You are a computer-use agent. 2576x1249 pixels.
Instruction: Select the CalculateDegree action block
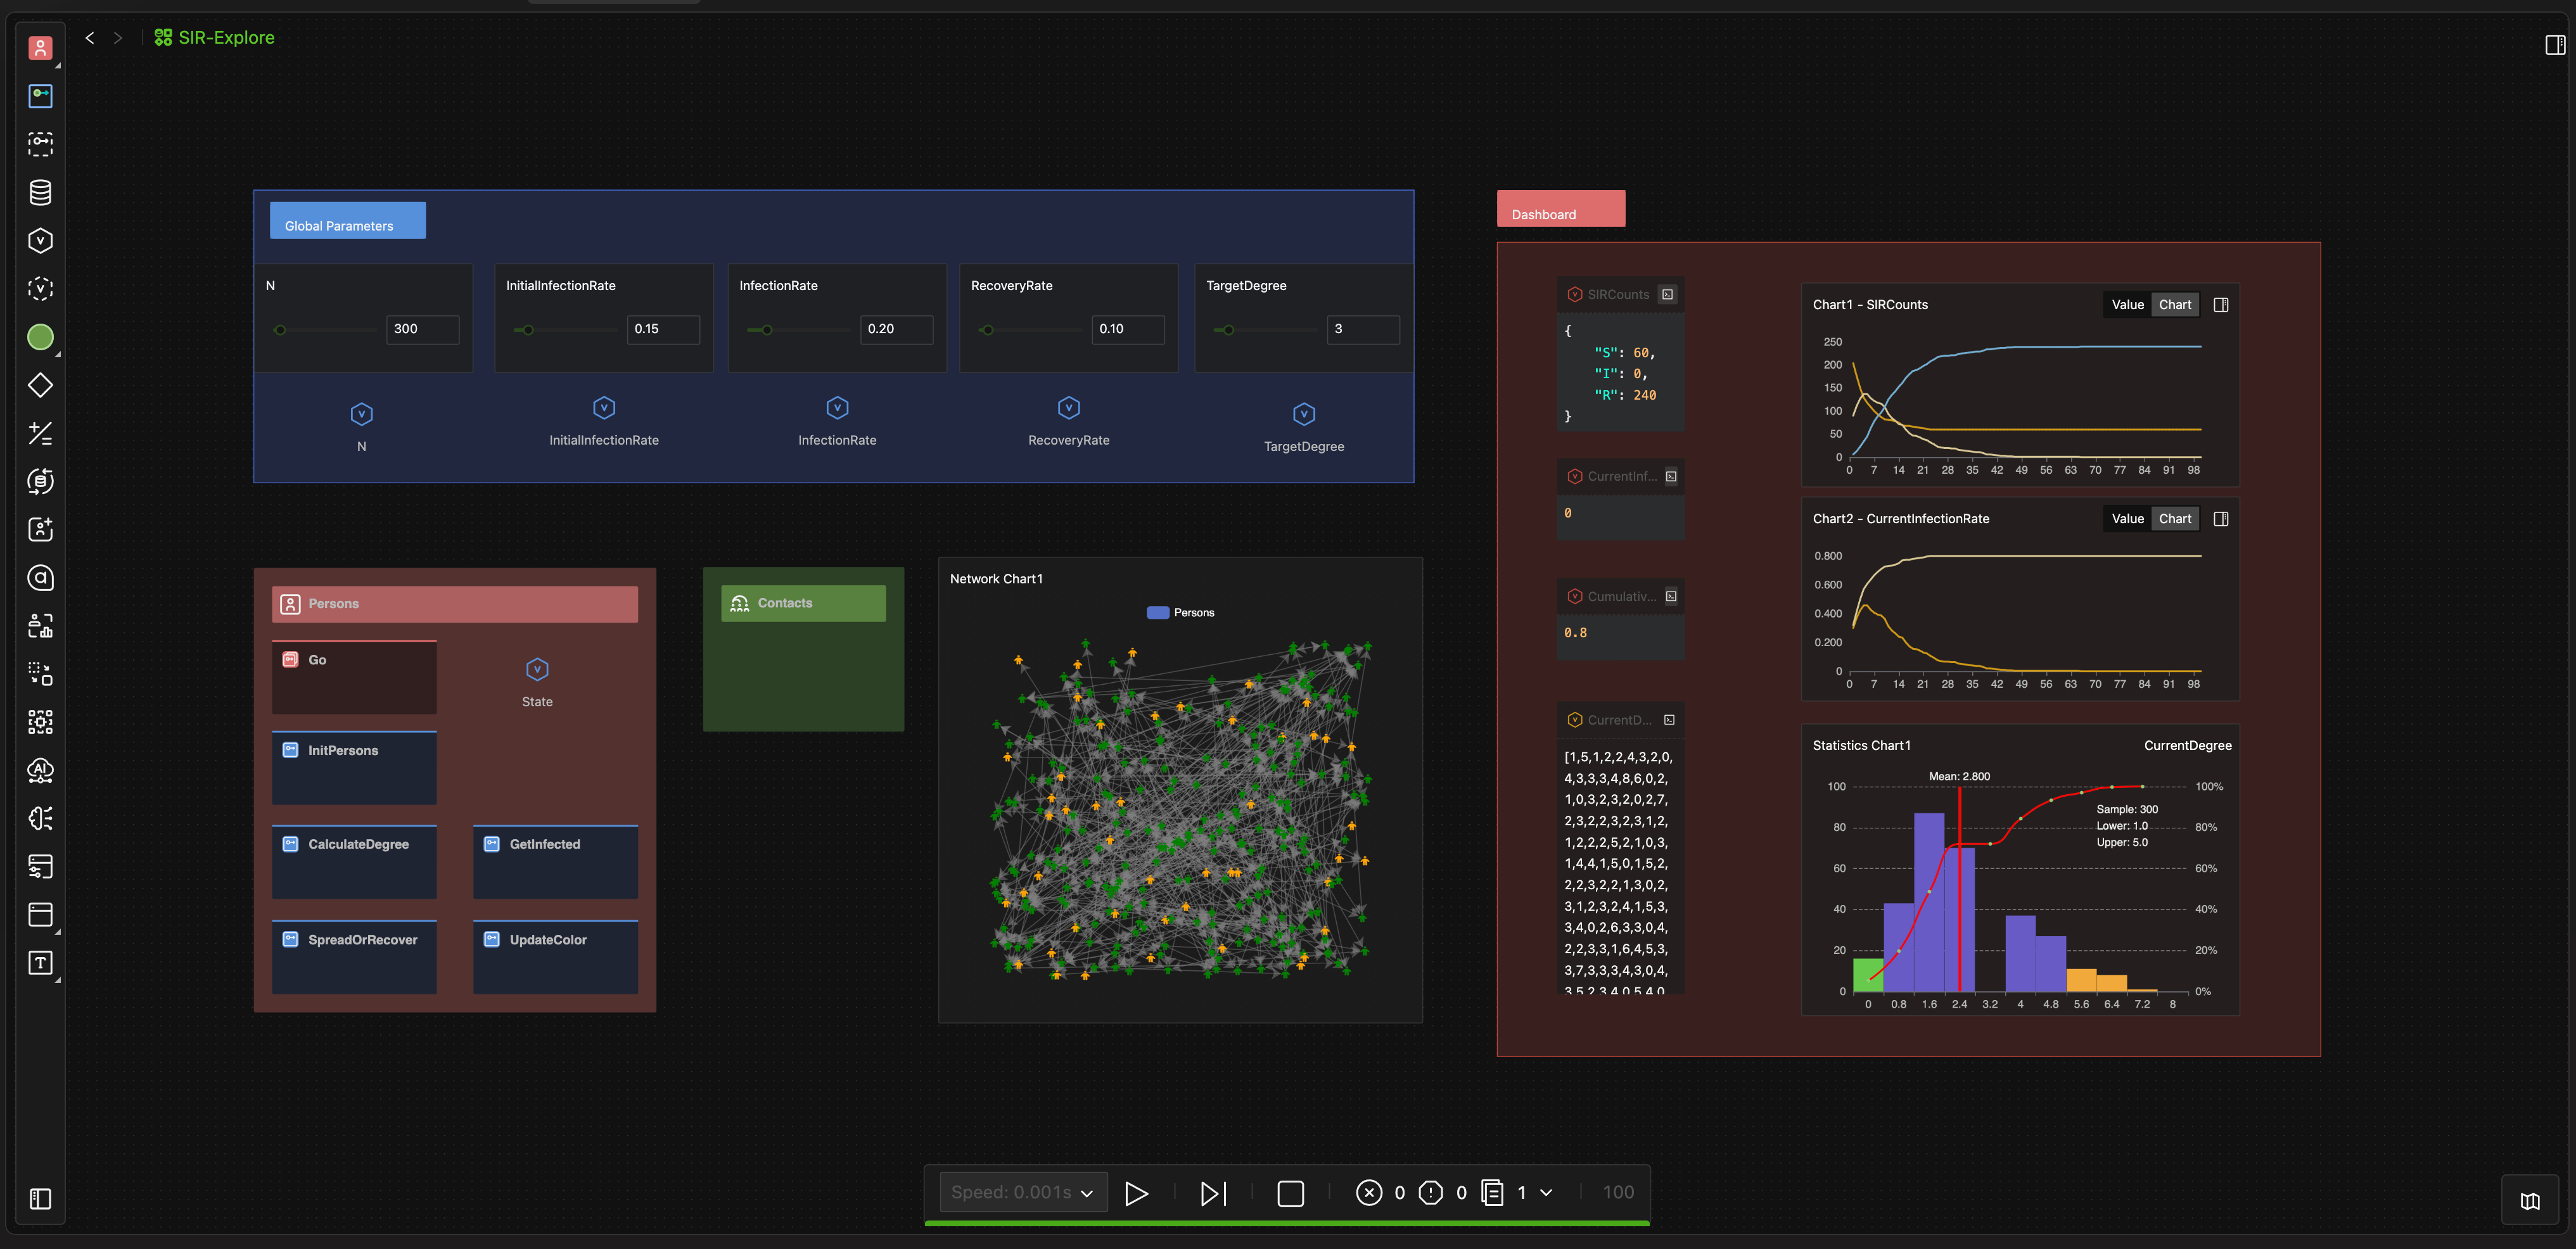coord(354,862)
